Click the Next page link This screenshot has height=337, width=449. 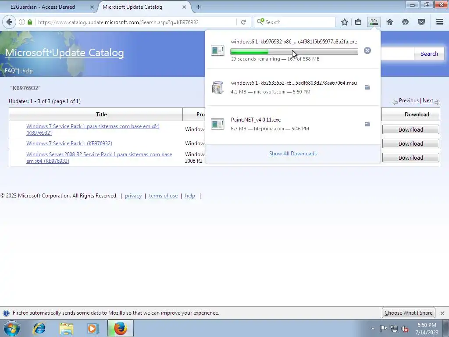click(428, 100)
